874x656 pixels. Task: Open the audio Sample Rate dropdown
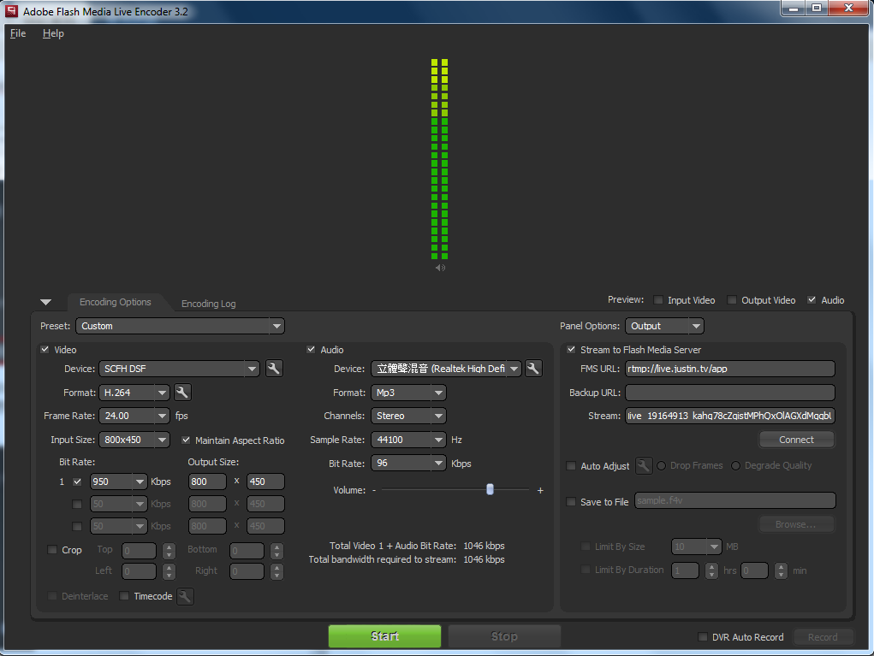[x=437, y=440]
